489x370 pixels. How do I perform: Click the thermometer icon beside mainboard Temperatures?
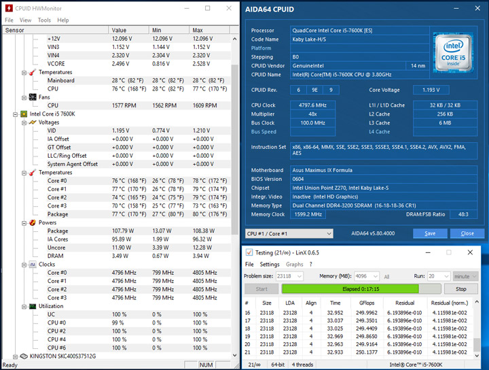33,73
